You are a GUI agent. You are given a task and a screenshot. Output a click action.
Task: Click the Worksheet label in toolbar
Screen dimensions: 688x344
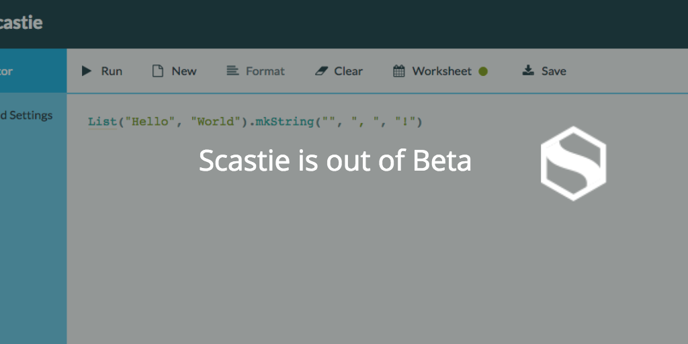click(x=441, y=71)
